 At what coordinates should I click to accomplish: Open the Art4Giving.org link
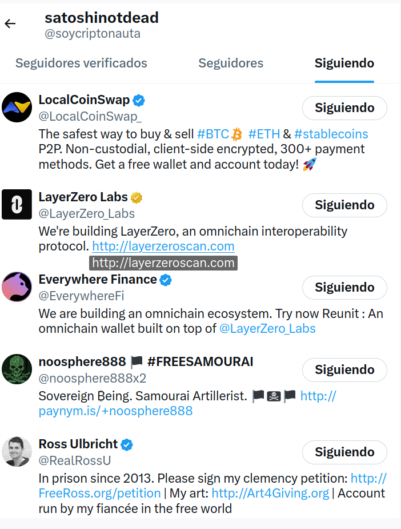pyautogui.click(x=270, y=494)
